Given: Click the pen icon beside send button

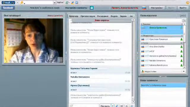Looking at the screenshot, I should pyautogui.click(x=117, y=106).
